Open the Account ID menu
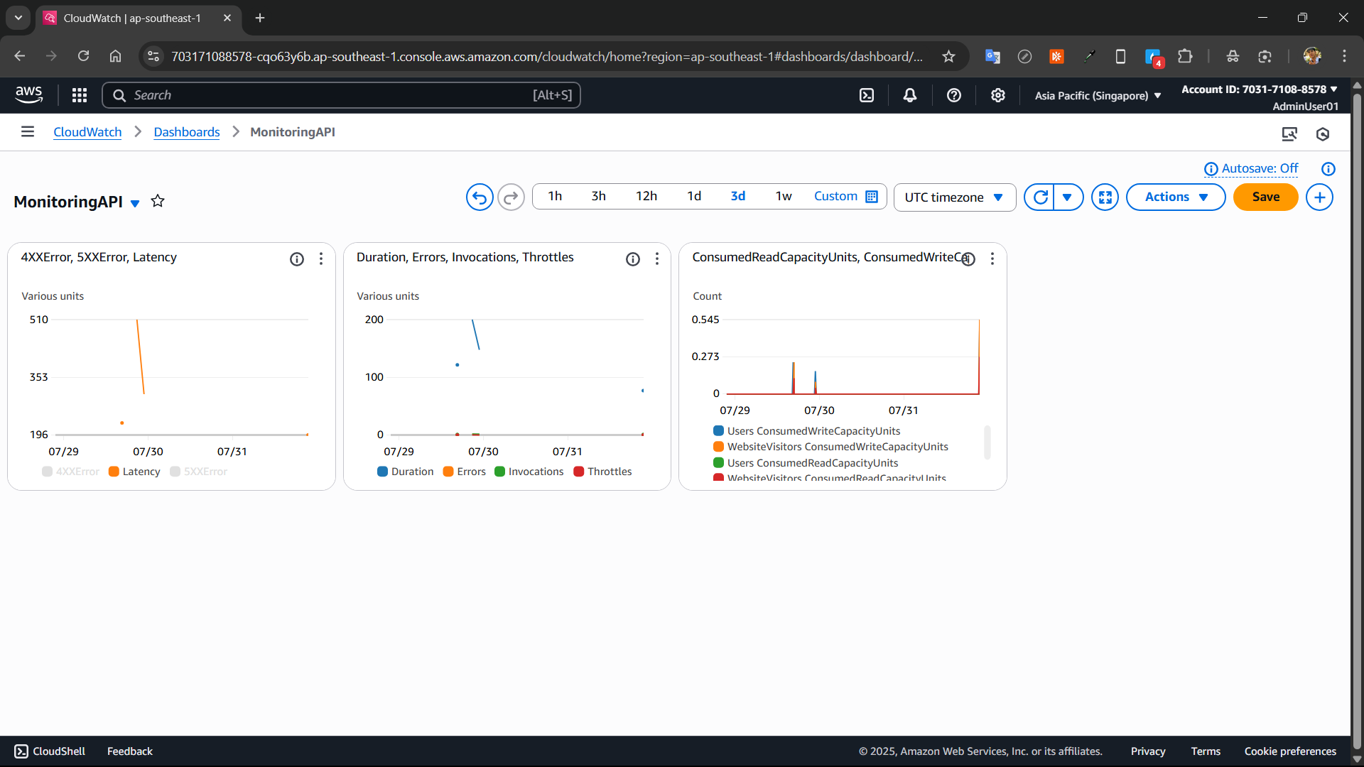The width and height of the screenshot is (1364, 767). point(1260,89)
